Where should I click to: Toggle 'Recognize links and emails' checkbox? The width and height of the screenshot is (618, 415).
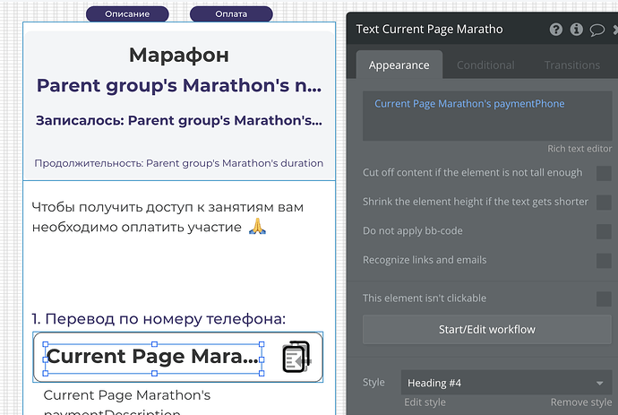[604, 260]
